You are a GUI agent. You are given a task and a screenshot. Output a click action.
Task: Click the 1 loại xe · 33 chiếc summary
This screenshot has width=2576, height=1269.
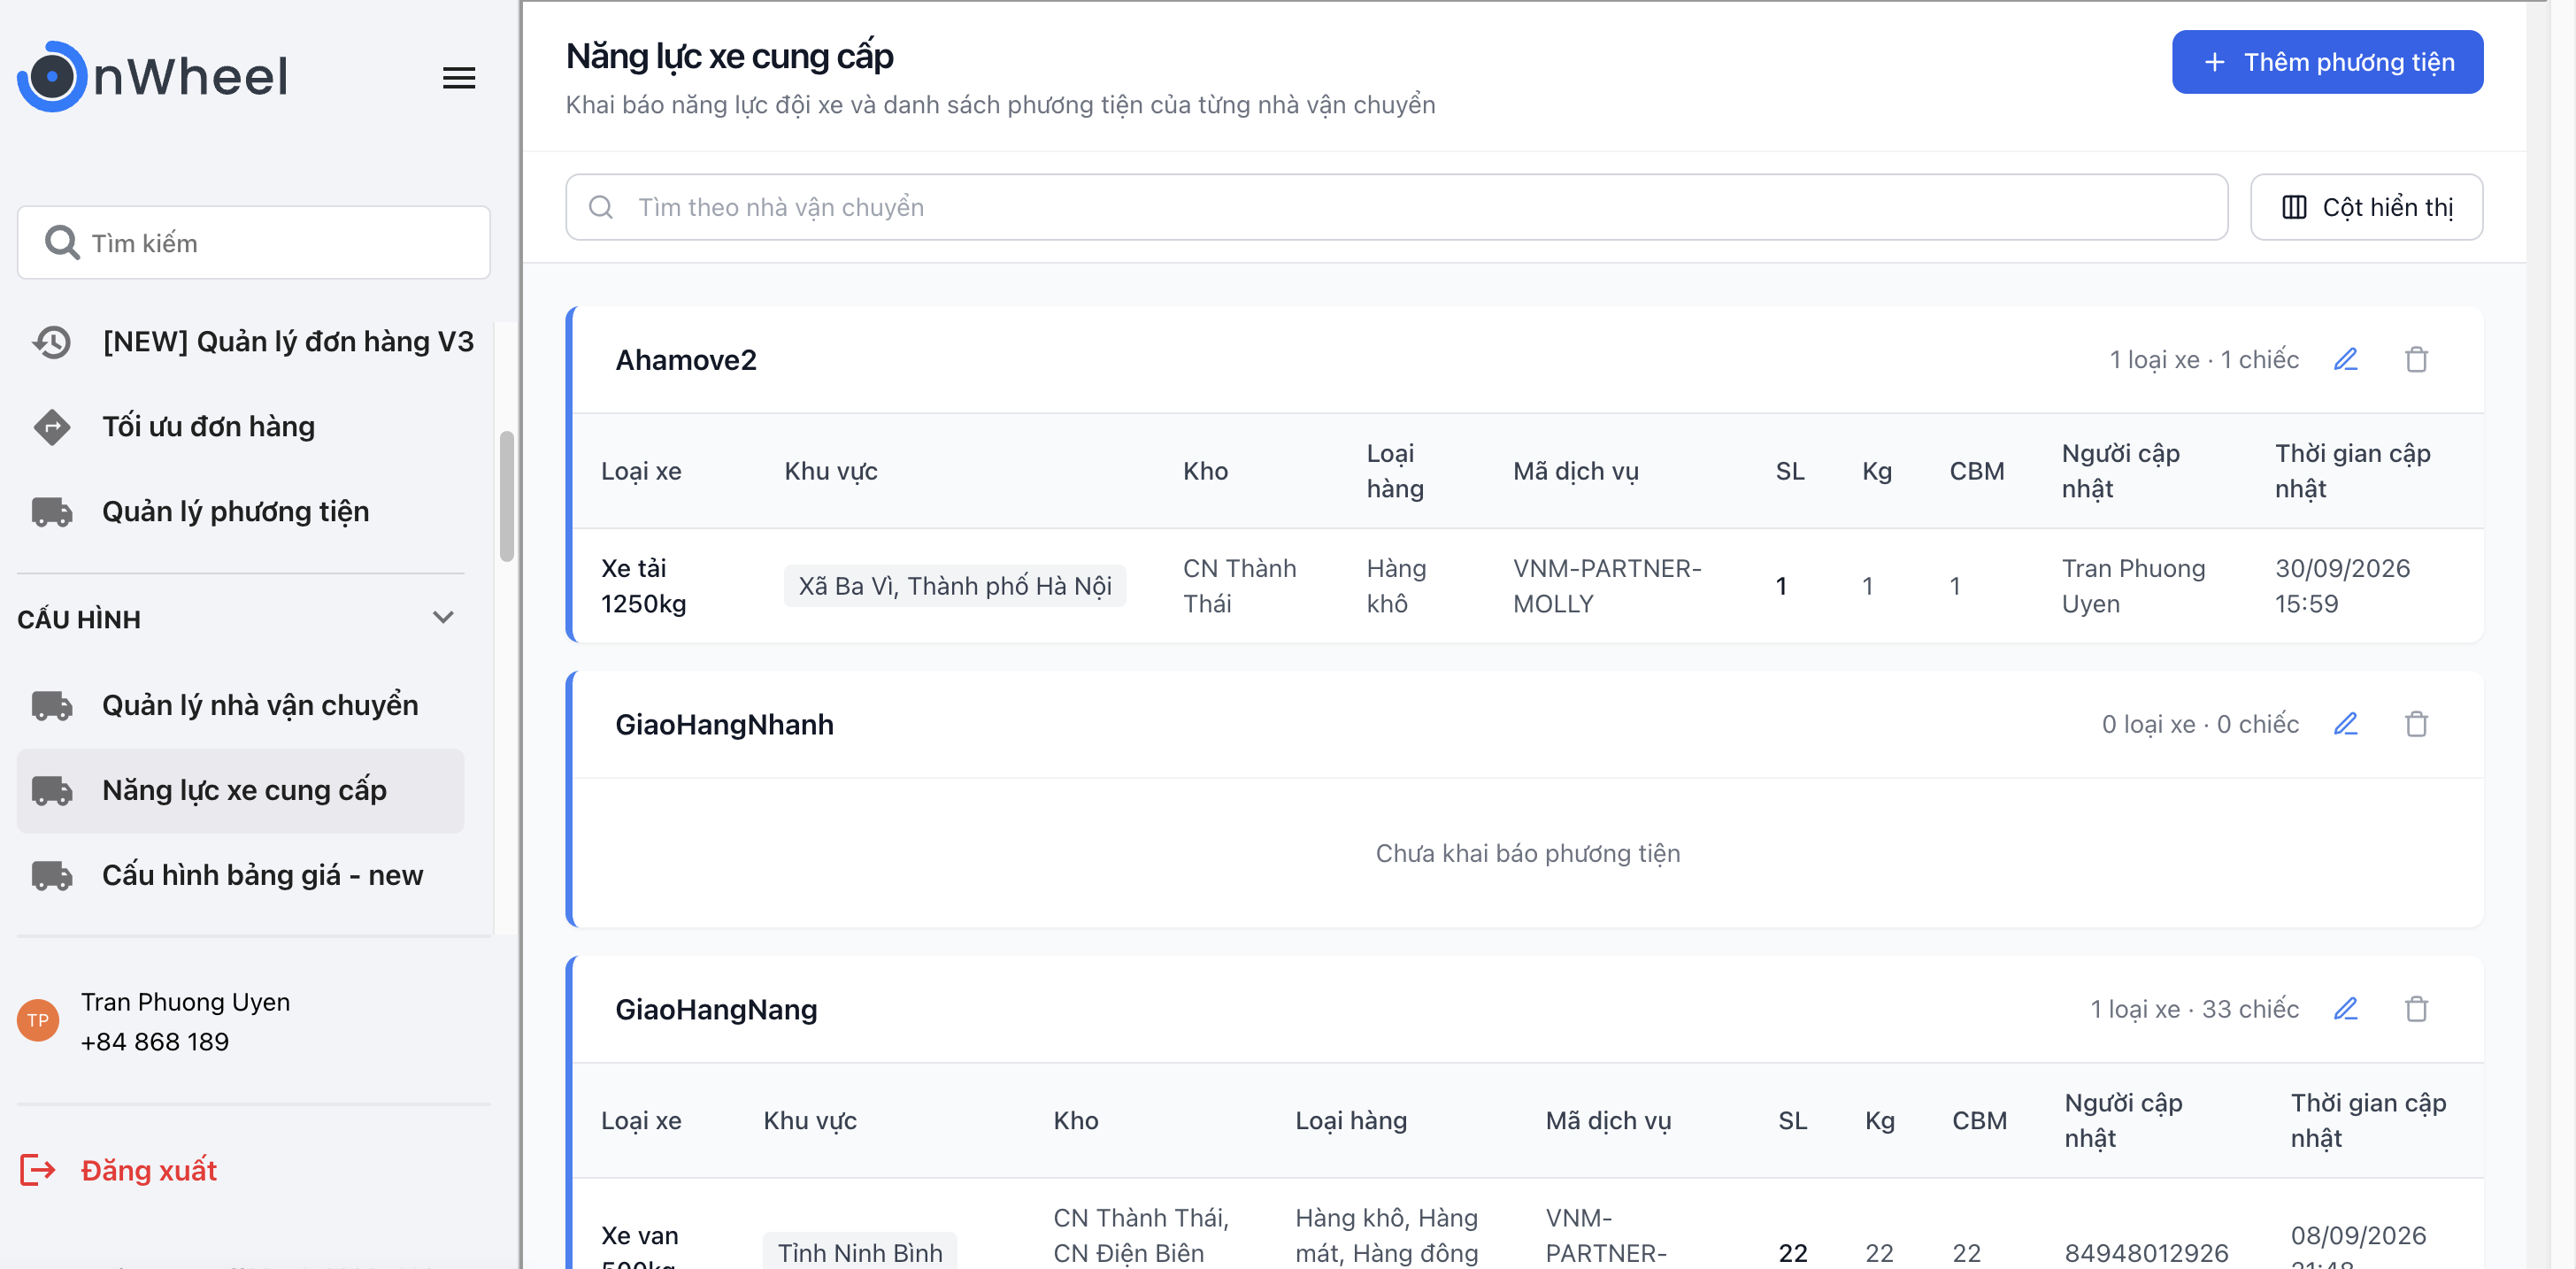coord(2194,1009)
